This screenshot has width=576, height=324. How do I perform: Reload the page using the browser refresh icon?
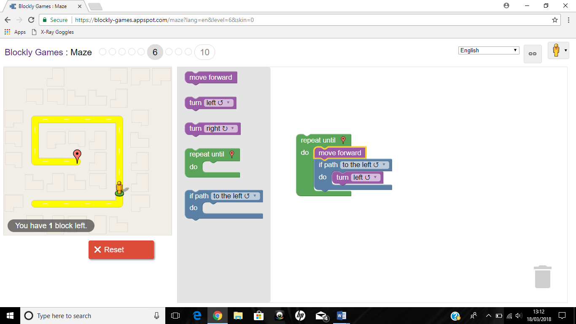tap(31, 20)
